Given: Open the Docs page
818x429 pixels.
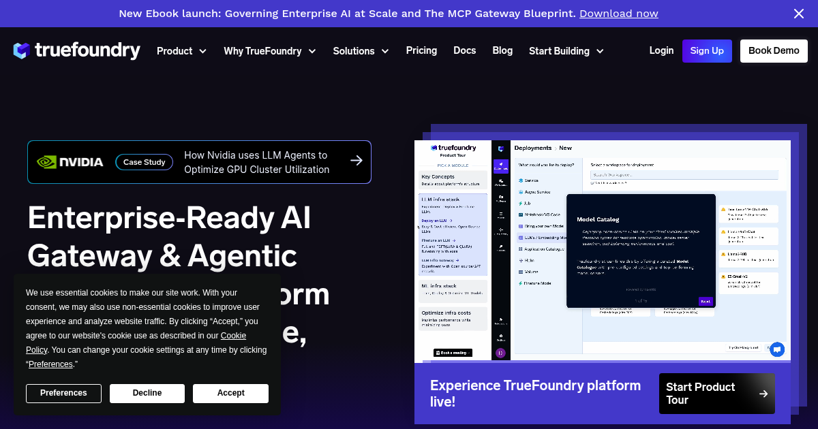Looking at the screenshot, I should (x=464, y=50).
